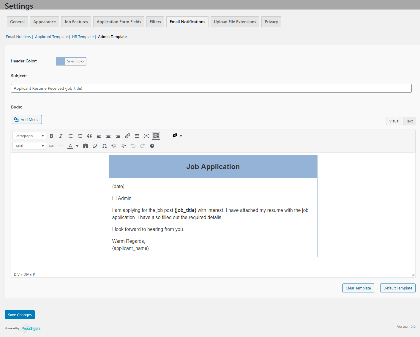Restore the Default Template
This screenshot has width=420, height=337.
pos(398,288)
